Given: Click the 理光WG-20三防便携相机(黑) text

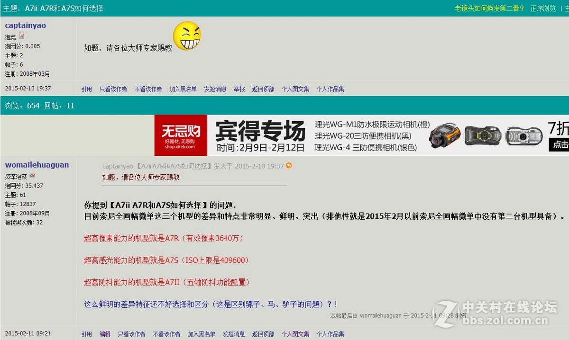Looking at the screenshot, I should tap(363, 136).
